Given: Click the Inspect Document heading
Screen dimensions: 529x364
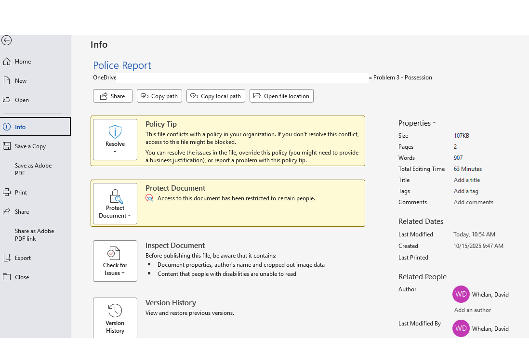Looking at the screenshot, I should click(175, 246).
